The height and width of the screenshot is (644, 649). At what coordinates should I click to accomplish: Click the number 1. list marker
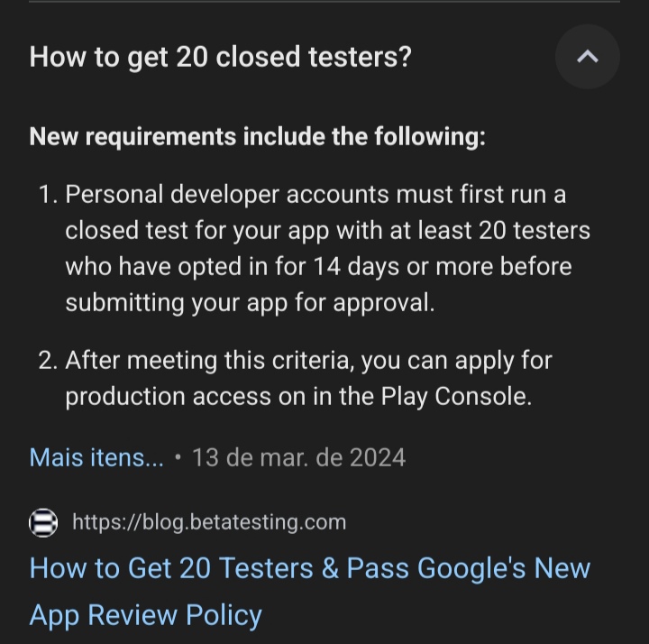(x=48, y=194)
